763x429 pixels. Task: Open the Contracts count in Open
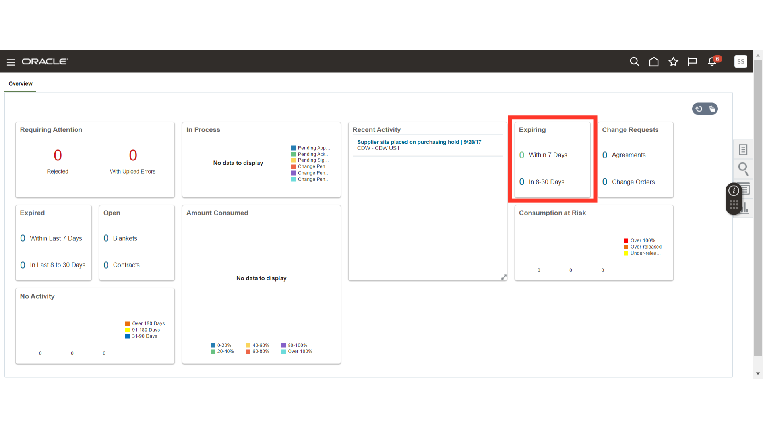point(106,265)
